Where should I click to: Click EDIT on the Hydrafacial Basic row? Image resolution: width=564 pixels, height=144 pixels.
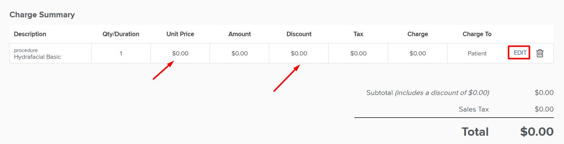520,53
